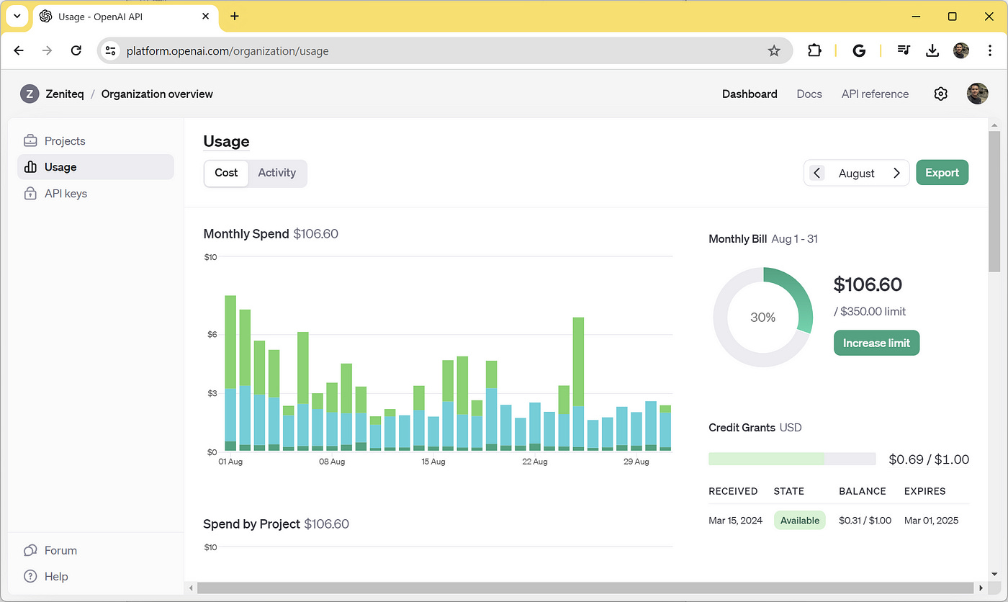Click the Help question mark icon
The width and height of the screenshot is (1008, 602).
click(30, 576)
